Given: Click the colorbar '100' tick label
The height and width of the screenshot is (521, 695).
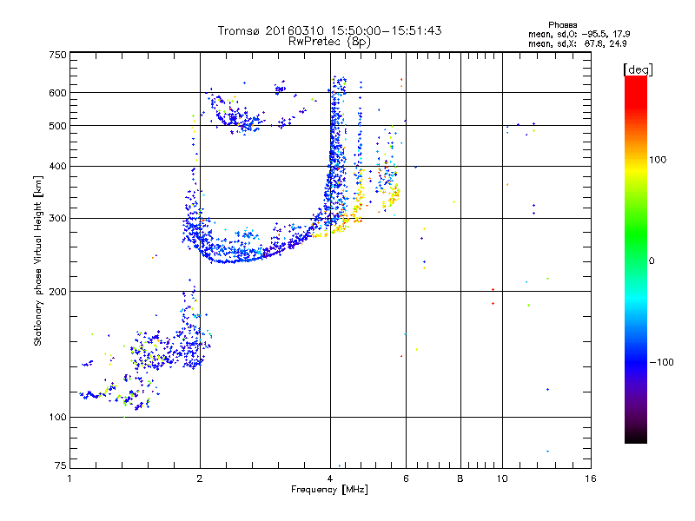Looking at the screenshot, I should [x=658, y=160].
